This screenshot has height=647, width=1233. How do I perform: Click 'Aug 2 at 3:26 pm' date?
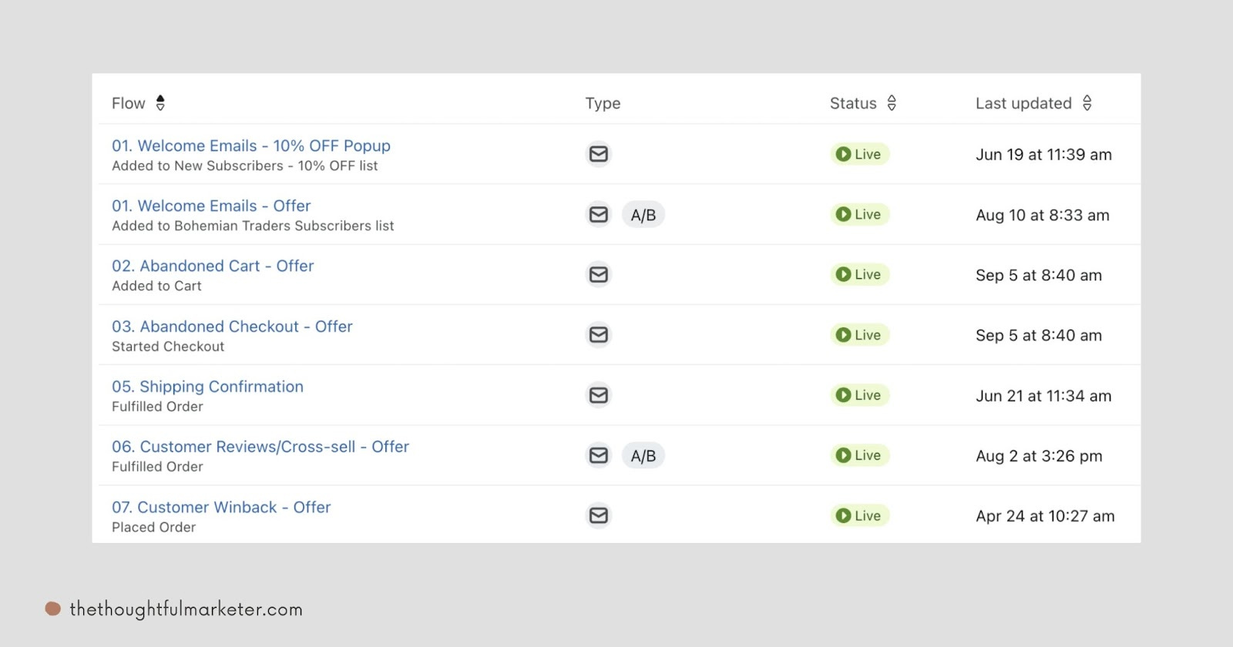tap(1039, 456)
